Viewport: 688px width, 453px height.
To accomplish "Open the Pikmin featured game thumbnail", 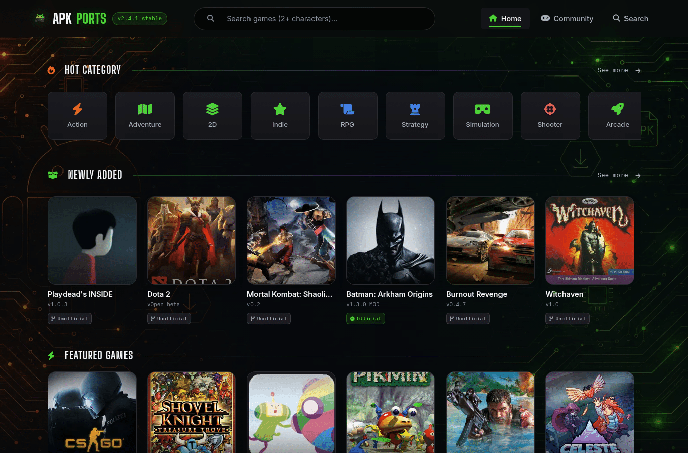I will (391, 413).
